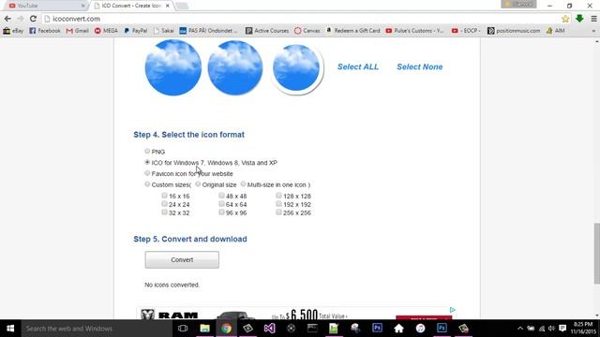Check the 192 x 192 size box
600x337 pixels.
coord(278,204)
